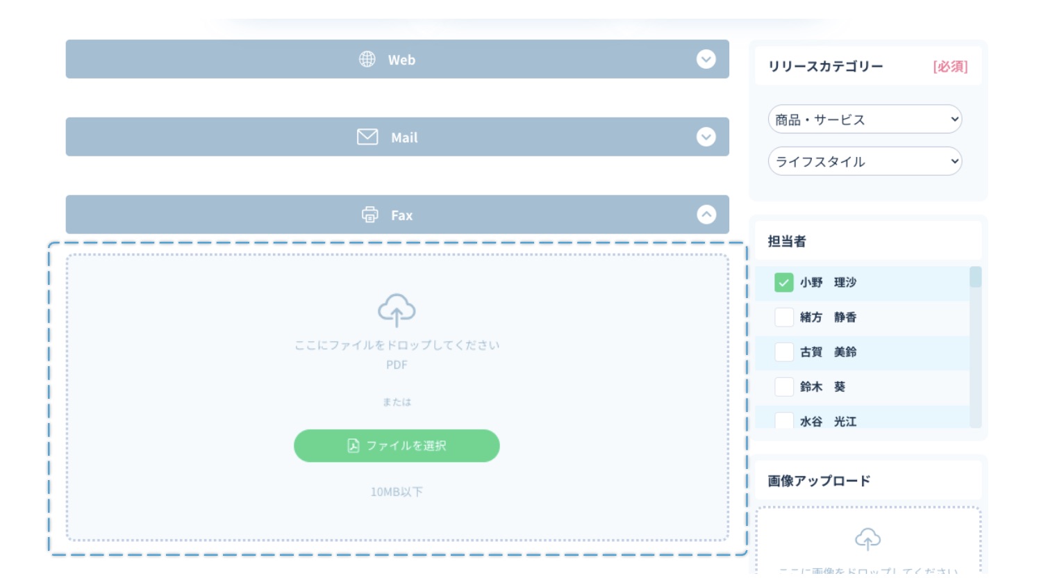Click the cloud upload icon in PDF dropzone
This screenshot has width=1039, height=585.
397,310
